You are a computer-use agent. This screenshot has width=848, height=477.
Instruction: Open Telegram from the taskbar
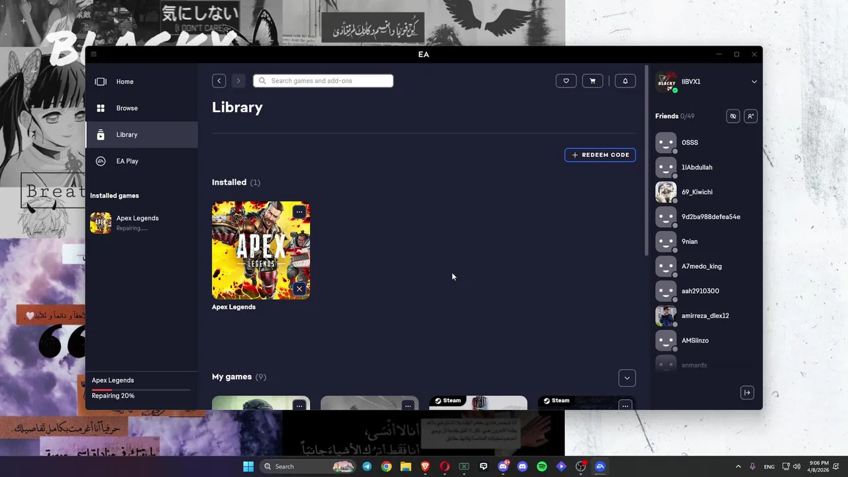(x=367, y=466)
